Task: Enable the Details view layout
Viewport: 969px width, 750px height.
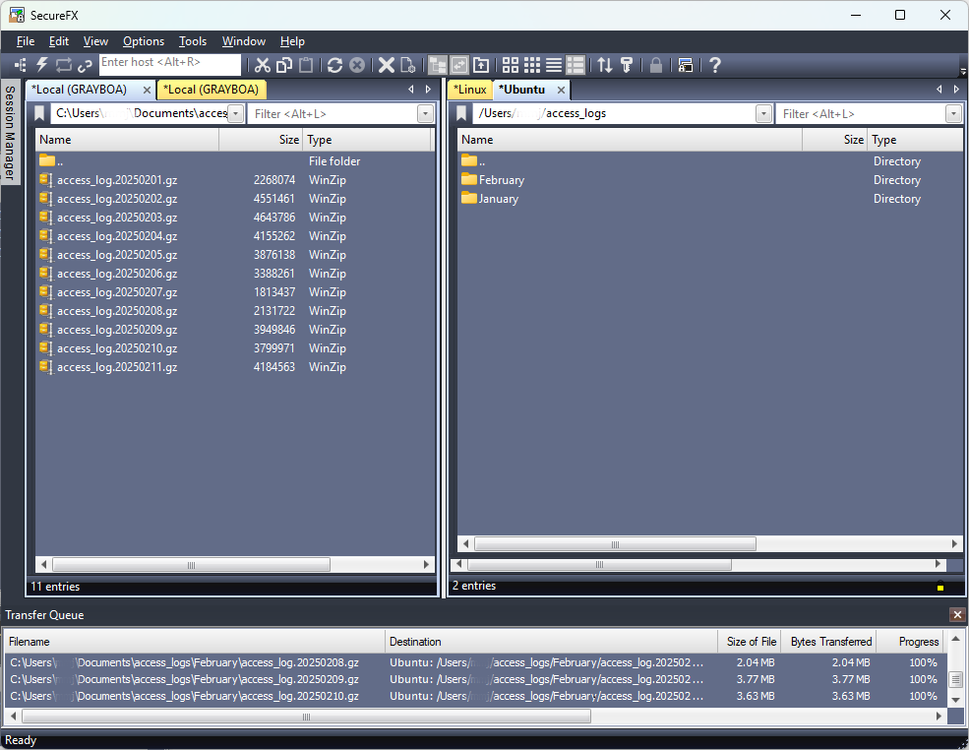Action: pyautogui.click(x=575, y=65)
